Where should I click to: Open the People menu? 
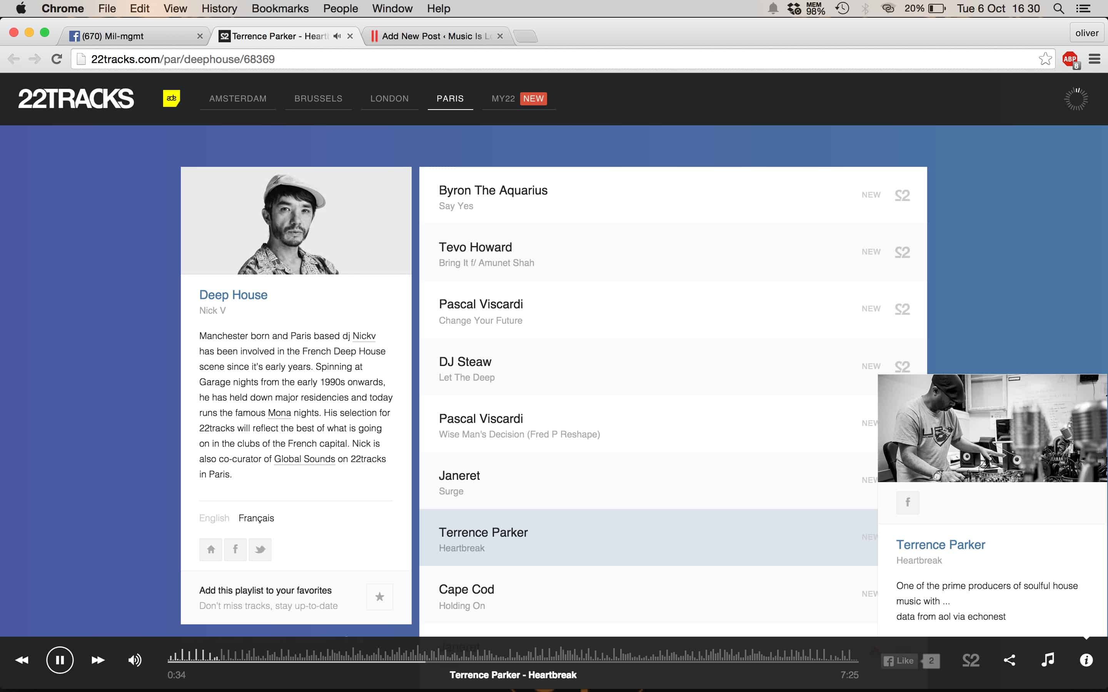coord(340,8)
